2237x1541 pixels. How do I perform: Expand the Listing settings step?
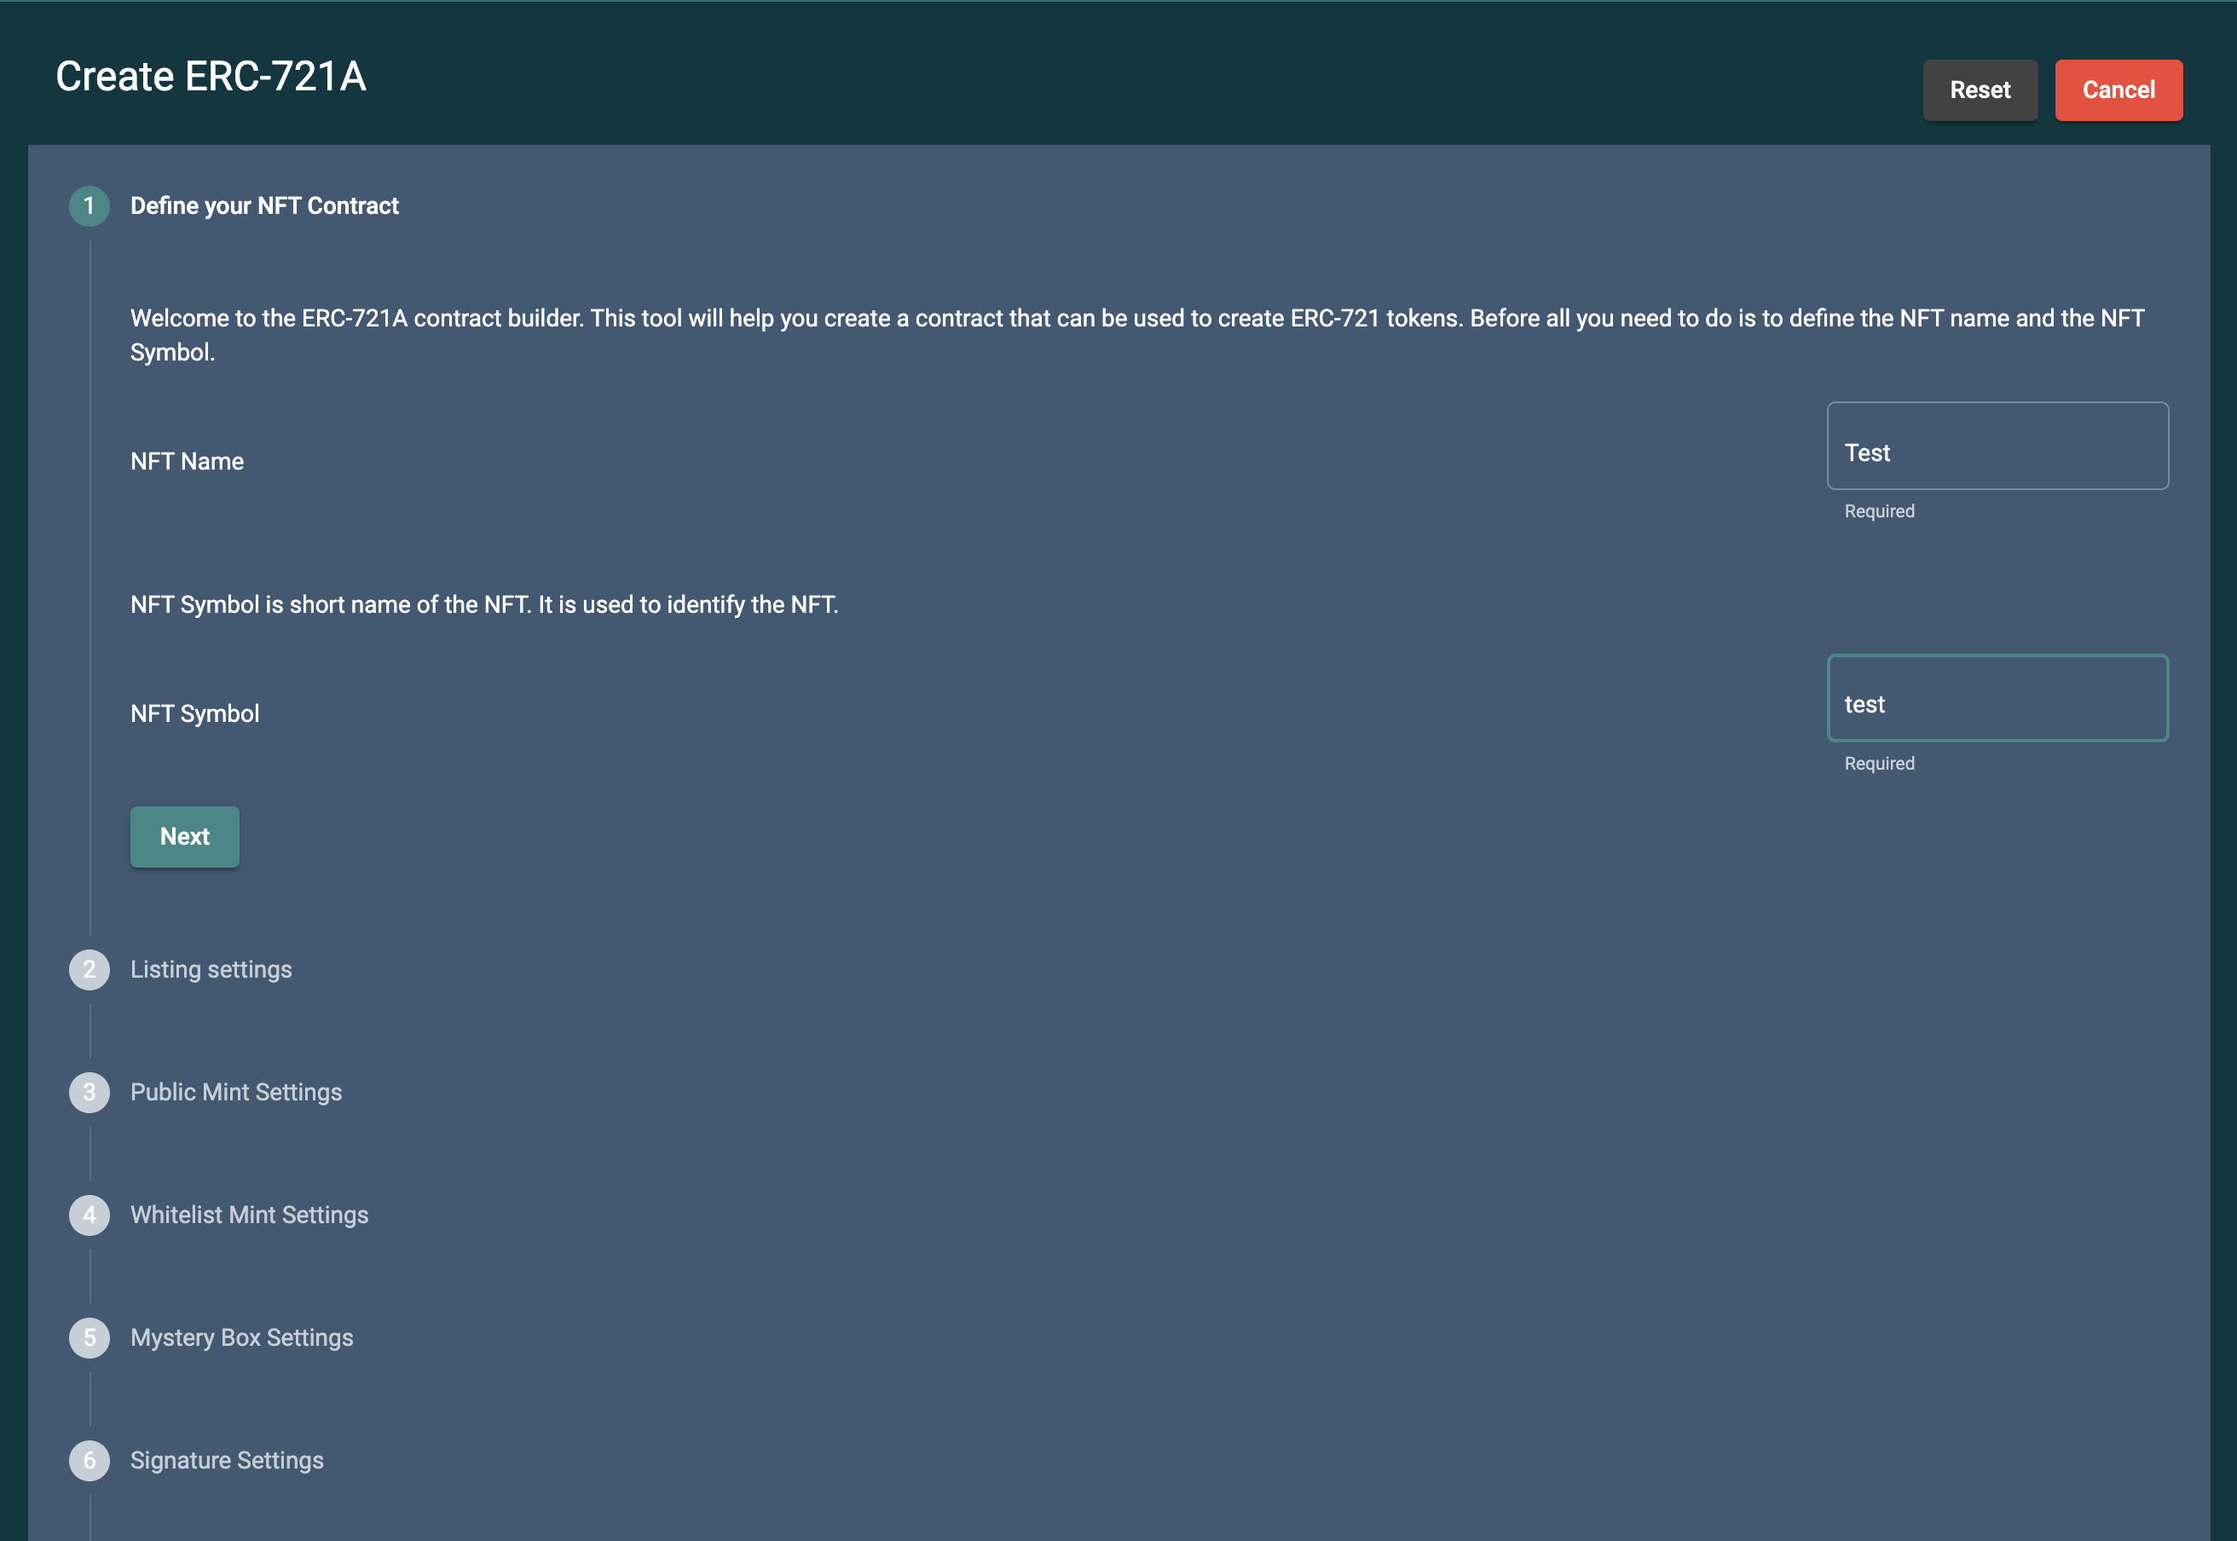click(x=211, y=969)
